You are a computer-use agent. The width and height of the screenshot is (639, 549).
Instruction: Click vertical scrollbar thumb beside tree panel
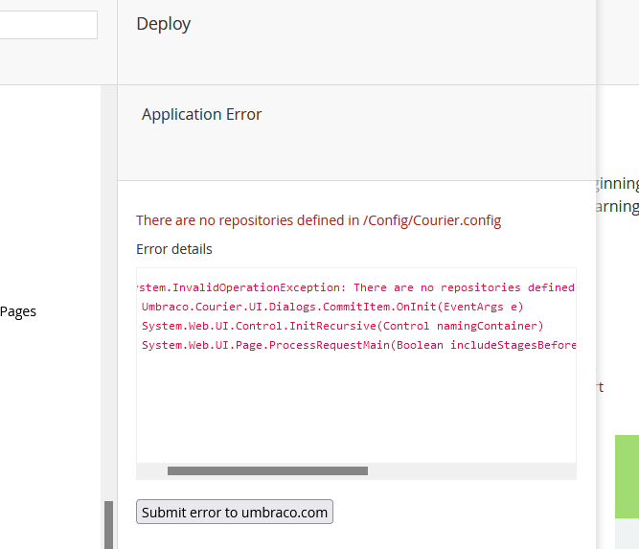[x=109, y=525]
